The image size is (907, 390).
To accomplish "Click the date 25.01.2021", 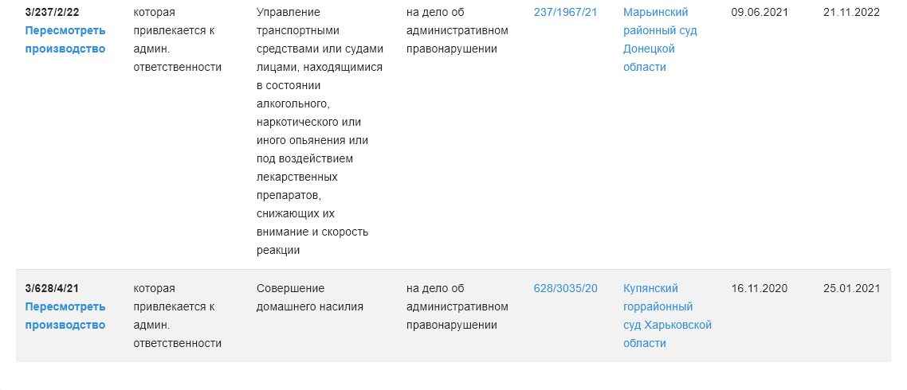I will click(851, 289).
